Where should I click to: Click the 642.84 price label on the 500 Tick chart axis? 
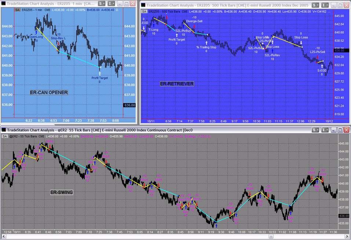pyautogui.click(x=339, y=24)
